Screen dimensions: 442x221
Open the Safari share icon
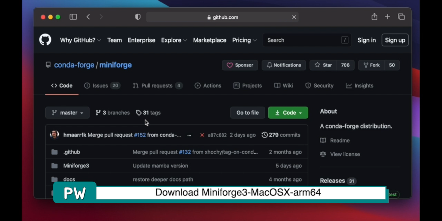point(374,17)
